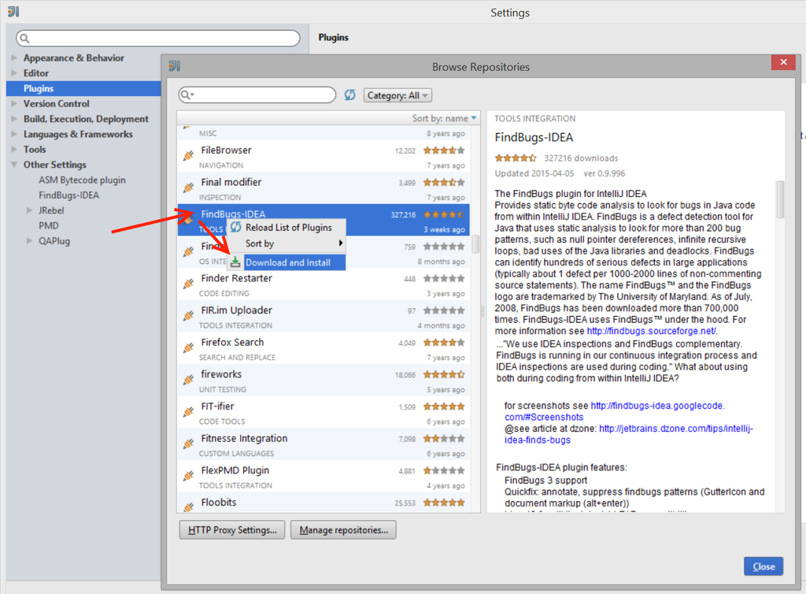Expand the Version Control node
Screen dimensions: 806x594
coord(14,103)
